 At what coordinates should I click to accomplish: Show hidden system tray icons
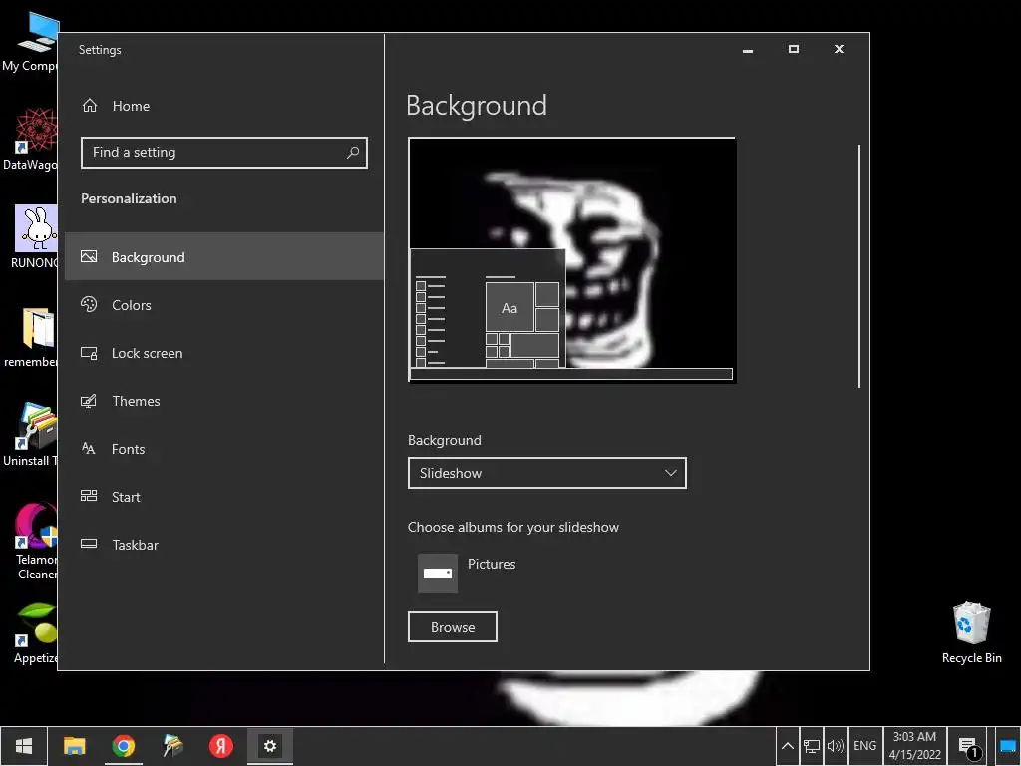[788, 746]
